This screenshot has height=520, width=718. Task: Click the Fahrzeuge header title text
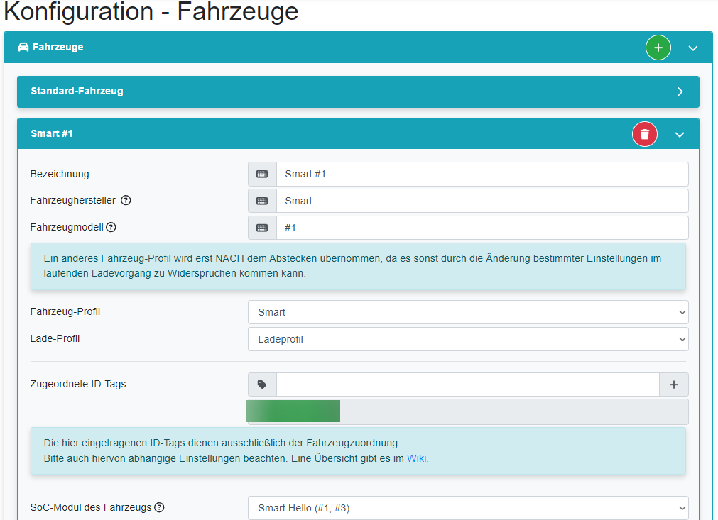[x=58, y=47]
